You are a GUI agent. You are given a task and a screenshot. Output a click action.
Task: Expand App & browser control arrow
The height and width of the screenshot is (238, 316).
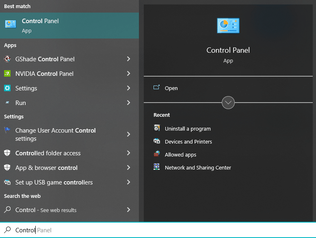tap(128, 167)
